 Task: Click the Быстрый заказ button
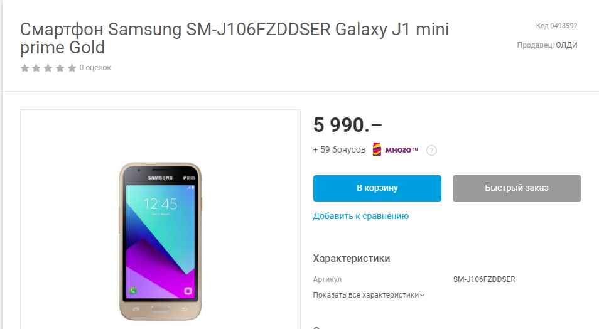click(x=517, y=188)
